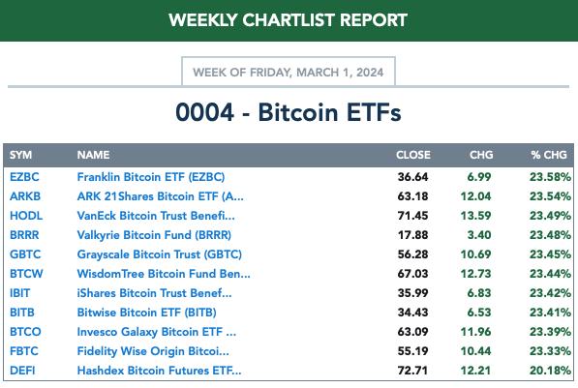Click VanEck Bitcoin Trust name link
Screen dimensions: 578x388
click(x=156, y=216)
